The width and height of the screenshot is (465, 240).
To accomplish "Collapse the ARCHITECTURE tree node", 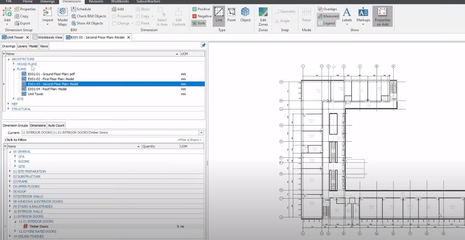I will (8, 59).
